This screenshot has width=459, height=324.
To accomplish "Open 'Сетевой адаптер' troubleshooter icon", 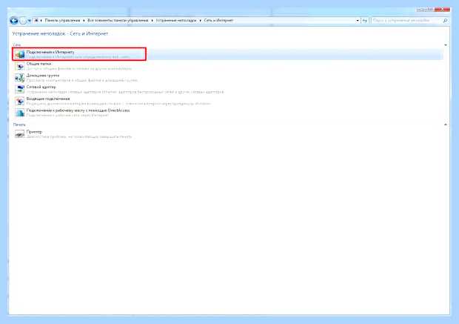I will click(x=20, y=90).
